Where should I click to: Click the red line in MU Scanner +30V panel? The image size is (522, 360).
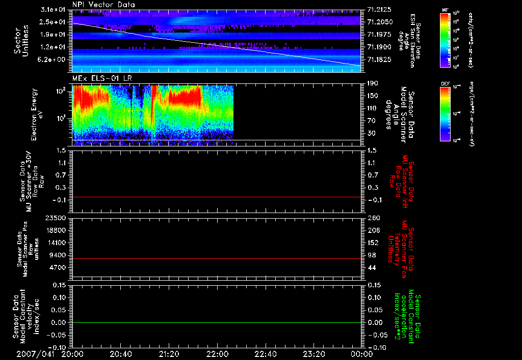217,197
